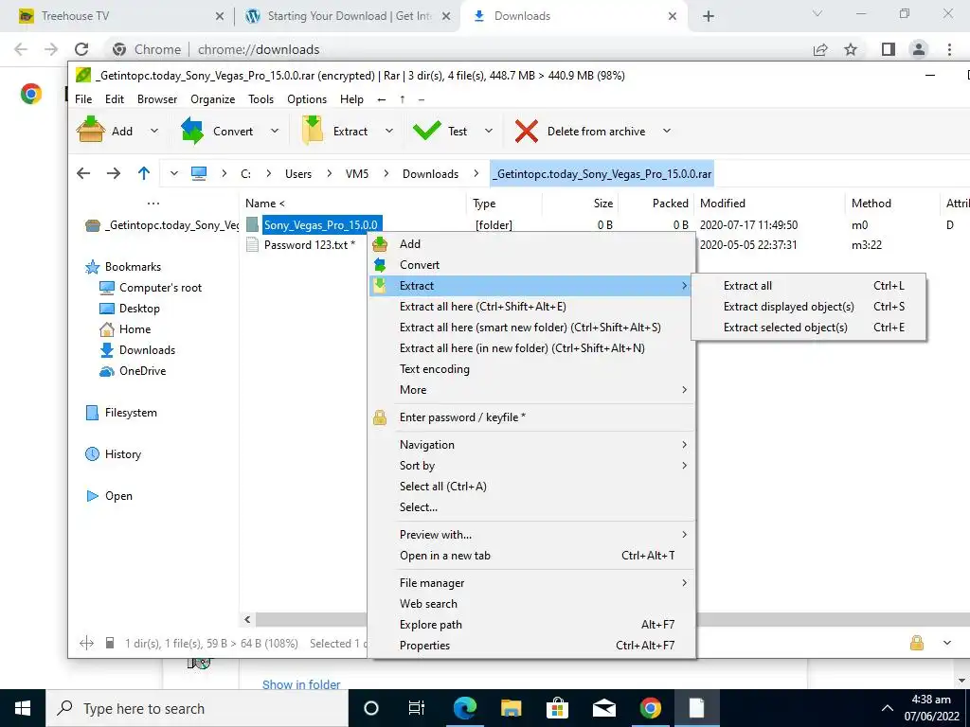Open Chrome side panel icon
Viewport: 970px width, 727px height.
[x=889, y=49]
